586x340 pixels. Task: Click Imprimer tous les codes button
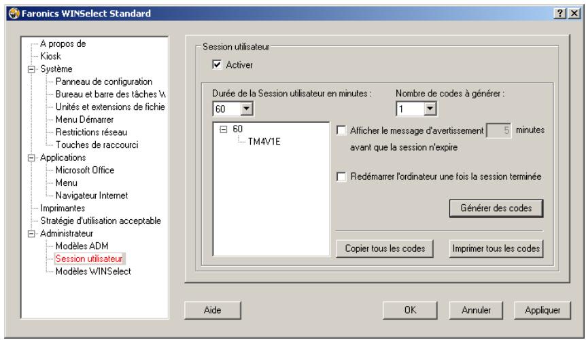tap(496, 248)
